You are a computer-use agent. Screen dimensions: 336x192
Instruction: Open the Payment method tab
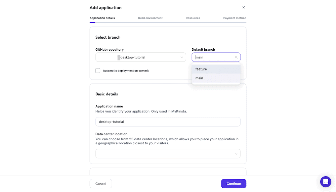pyautogui.click(x=235, y=18)
